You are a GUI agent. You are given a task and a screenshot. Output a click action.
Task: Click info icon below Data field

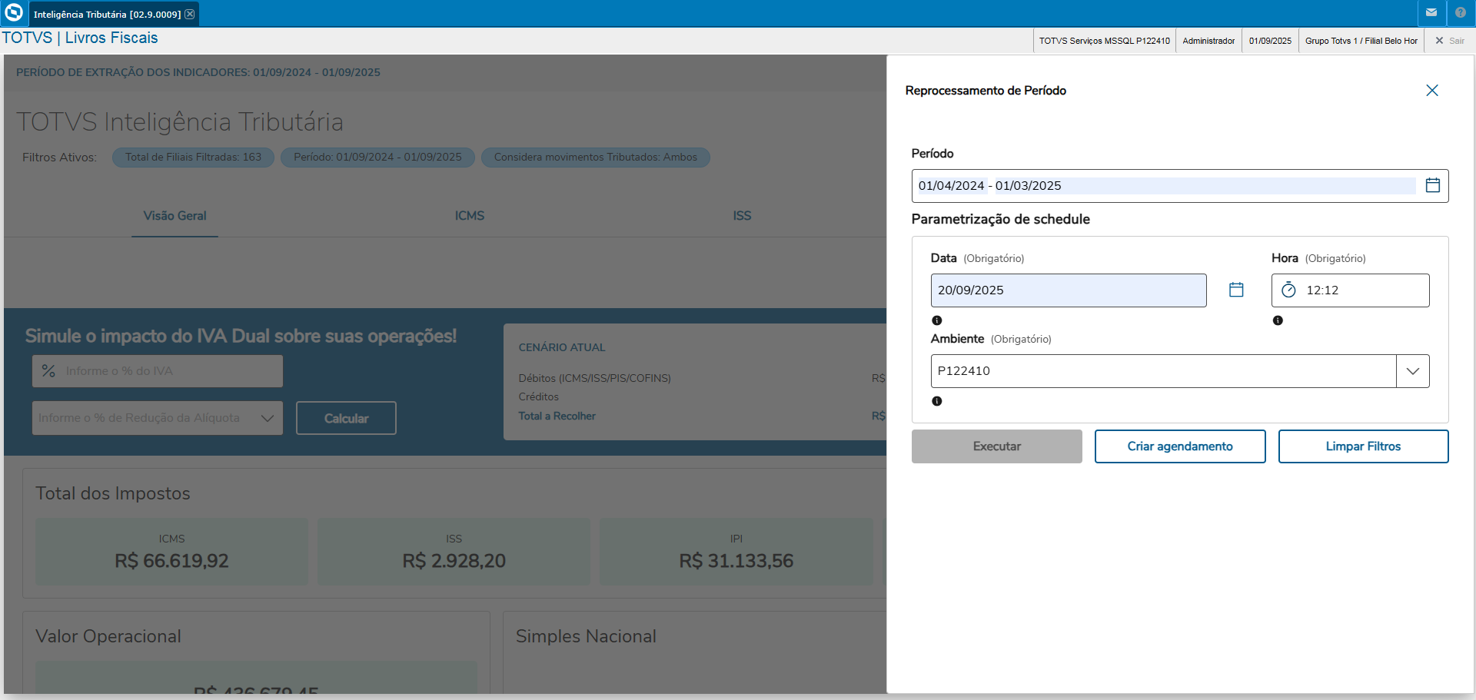pyautogui.click(x=936, y=320)
